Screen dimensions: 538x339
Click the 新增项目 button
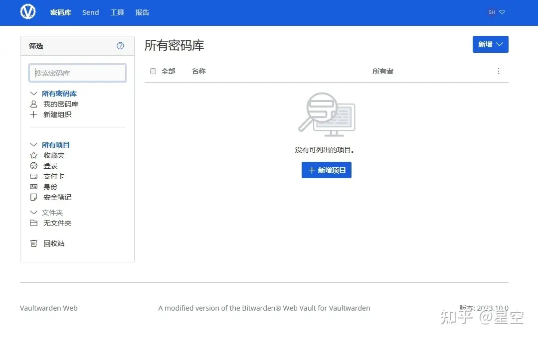point(327,170)
